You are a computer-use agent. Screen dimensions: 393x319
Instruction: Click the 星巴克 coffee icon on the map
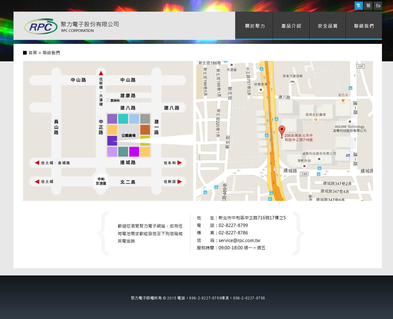[343, 100]
